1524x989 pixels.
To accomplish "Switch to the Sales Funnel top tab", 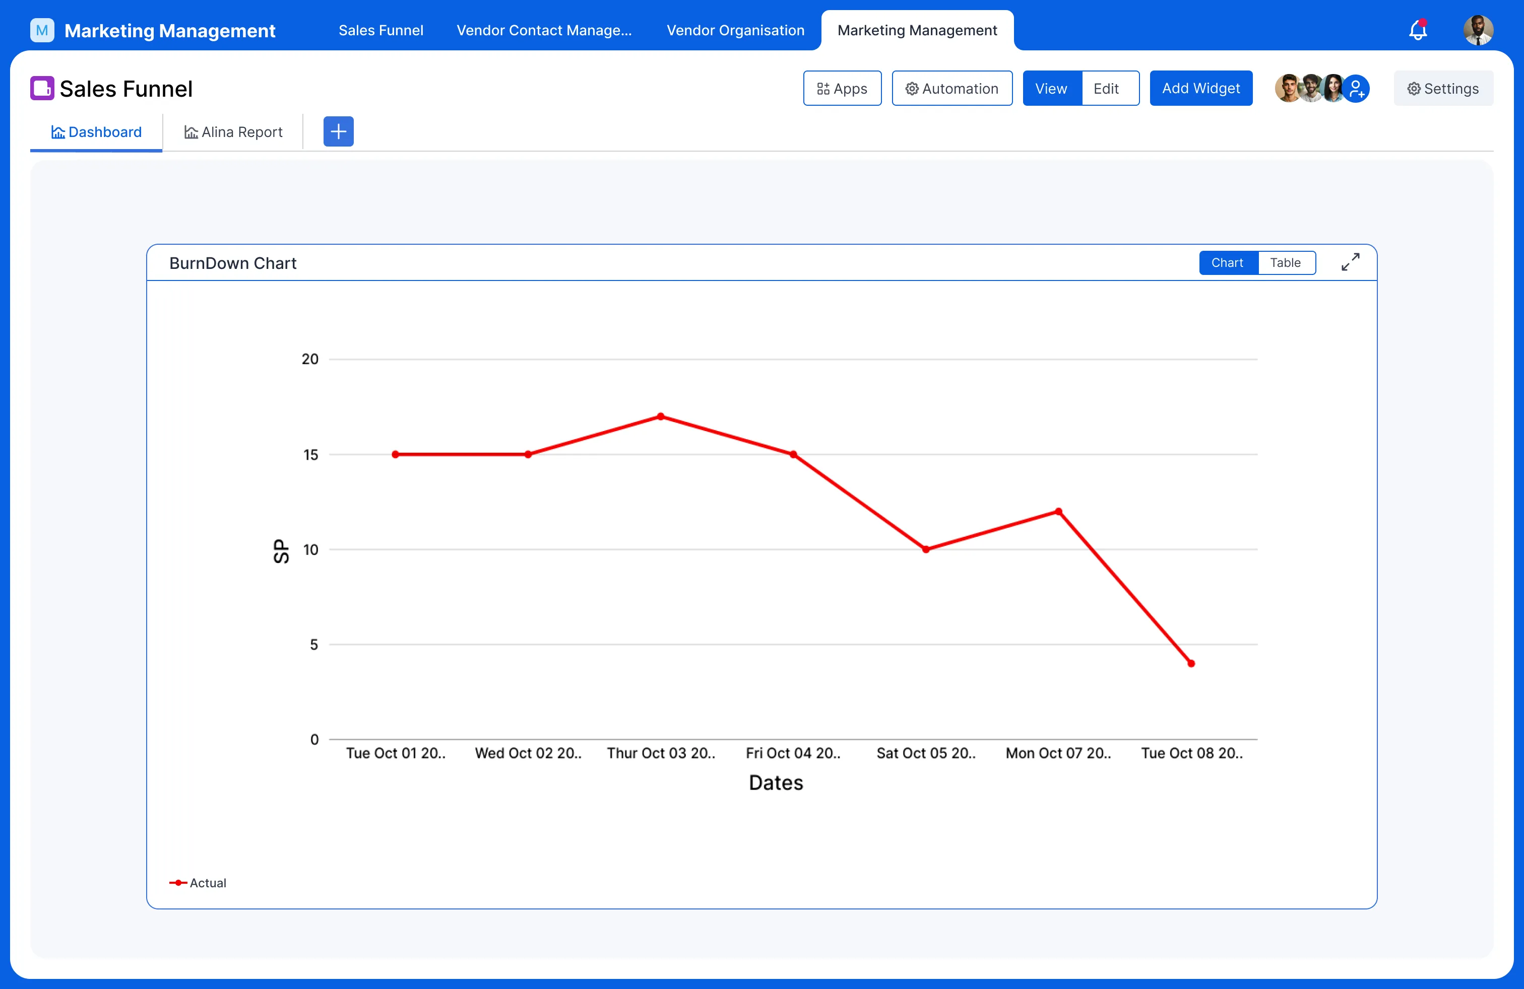I will point(381,30).
